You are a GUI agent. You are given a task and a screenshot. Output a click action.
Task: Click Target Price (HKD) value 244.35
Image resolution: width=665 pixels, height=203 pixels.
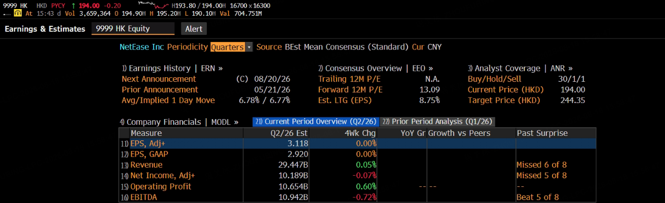[573, 100]
